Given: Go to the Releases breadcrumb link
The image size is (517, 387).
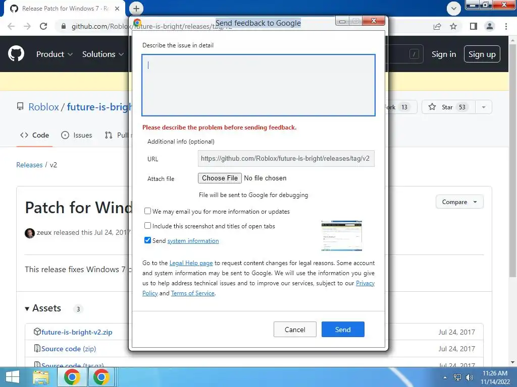Looking at the screenshot, I should [x=29, y=165].
